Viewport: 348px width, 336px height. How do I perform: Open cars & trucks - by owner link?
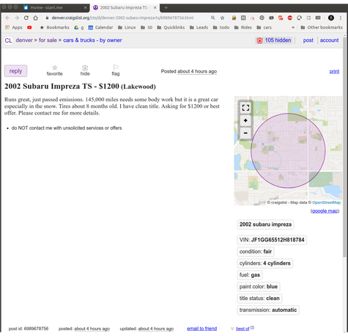[92, 40]
